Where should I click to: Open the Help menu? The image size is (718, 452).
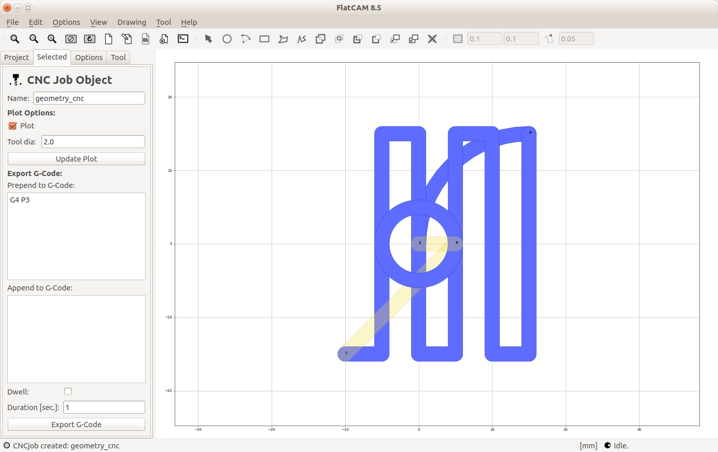(x=189, y=22)
